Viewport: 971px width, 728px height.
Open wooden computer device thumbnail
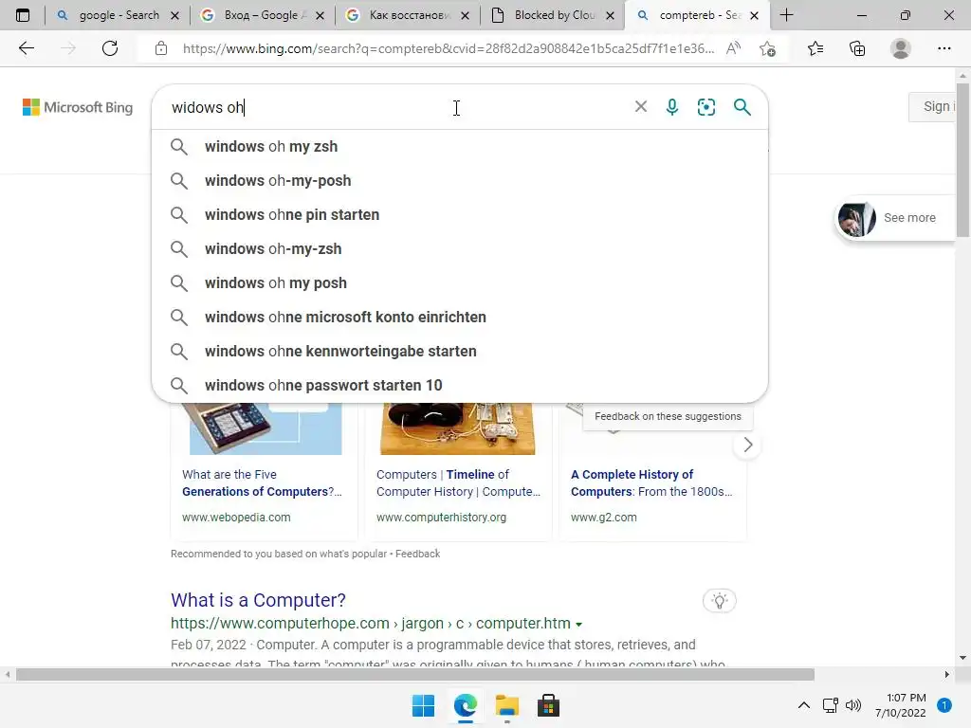(458, 428)
